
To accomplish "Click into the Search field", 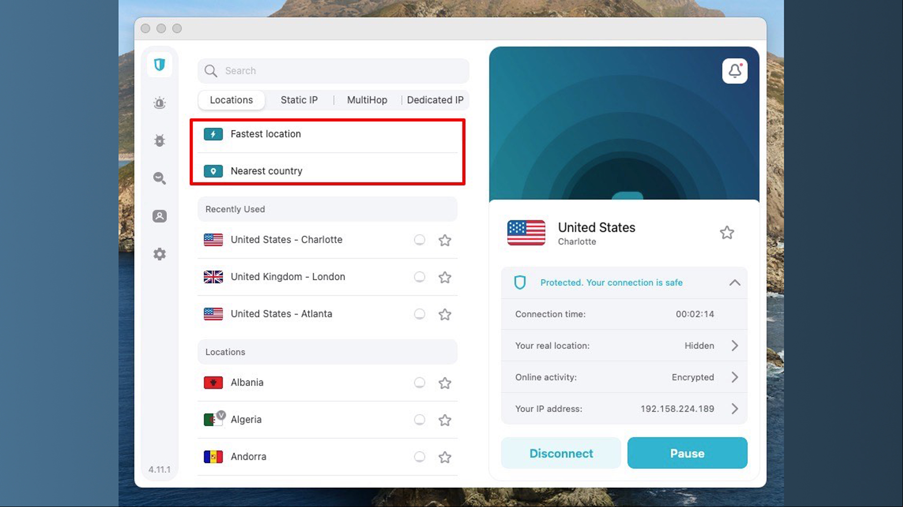I will tap(333, 71).
